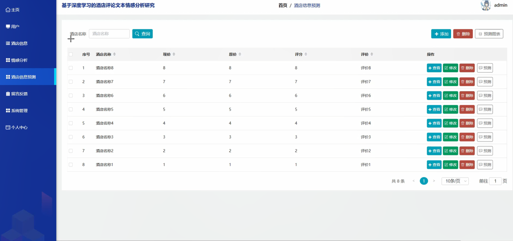Check the checkbox for 酒店名称2 row

[x=71, y=151]
